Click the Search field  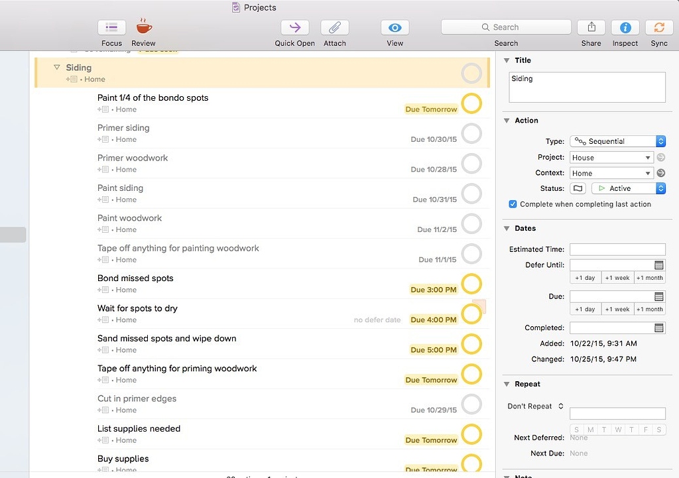click(x=506, y=27)
